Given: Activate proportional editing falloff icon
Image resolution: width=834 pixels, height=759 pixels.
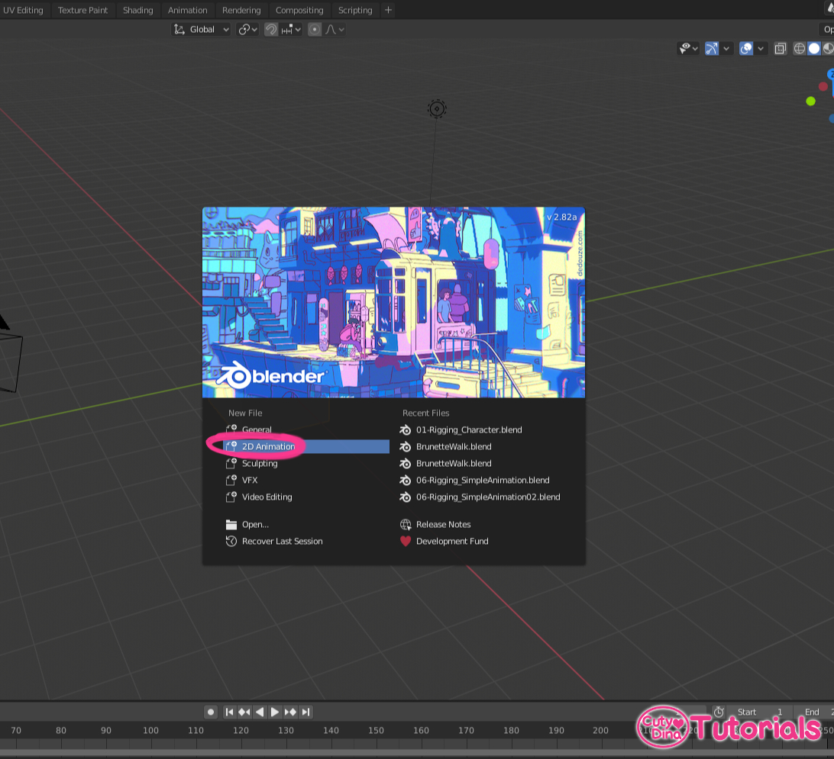Looking at the screenshot, I should pyautogui.click(x=314, y=29).
